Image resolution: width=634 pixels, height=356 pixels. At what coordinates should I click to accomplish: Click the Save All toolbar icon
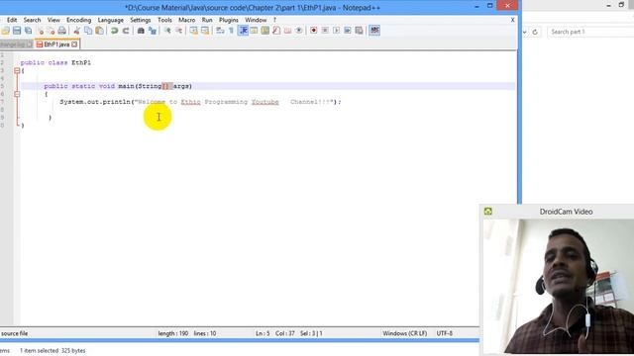tap(28, 31)
